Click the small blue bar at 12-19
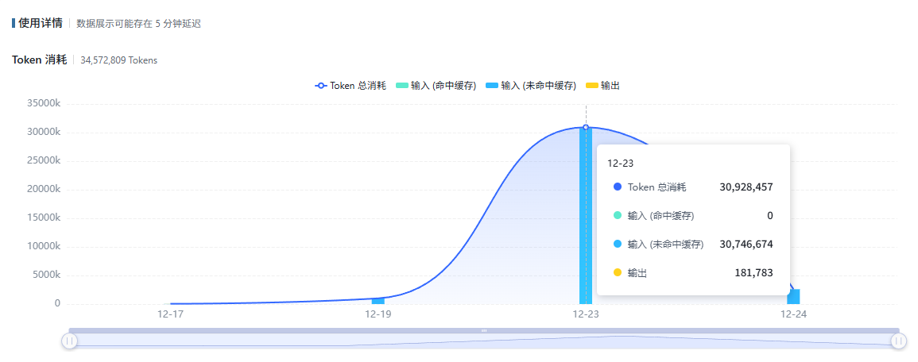The height and width of the screenshot is (362, 918). pos(378,301)
